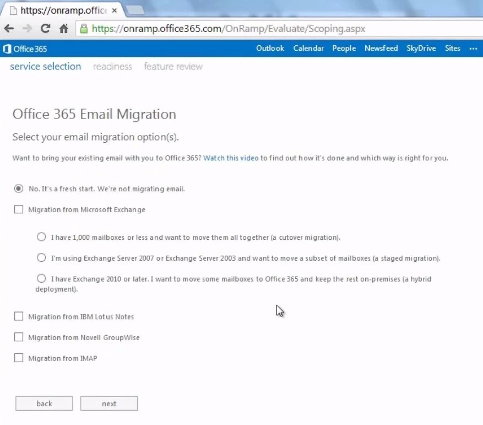
Task: Check Migration from IBM Lotus Notes
Action: (x=19, y=316)
